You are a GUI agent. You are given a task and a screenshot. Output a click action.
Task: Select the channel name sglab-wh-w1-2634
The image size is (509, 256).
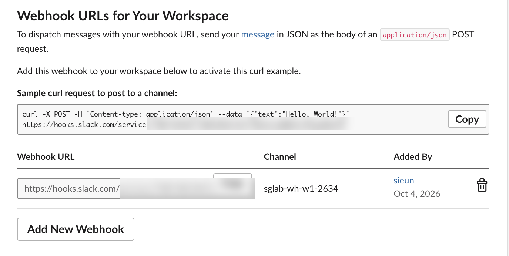[301, 189]
